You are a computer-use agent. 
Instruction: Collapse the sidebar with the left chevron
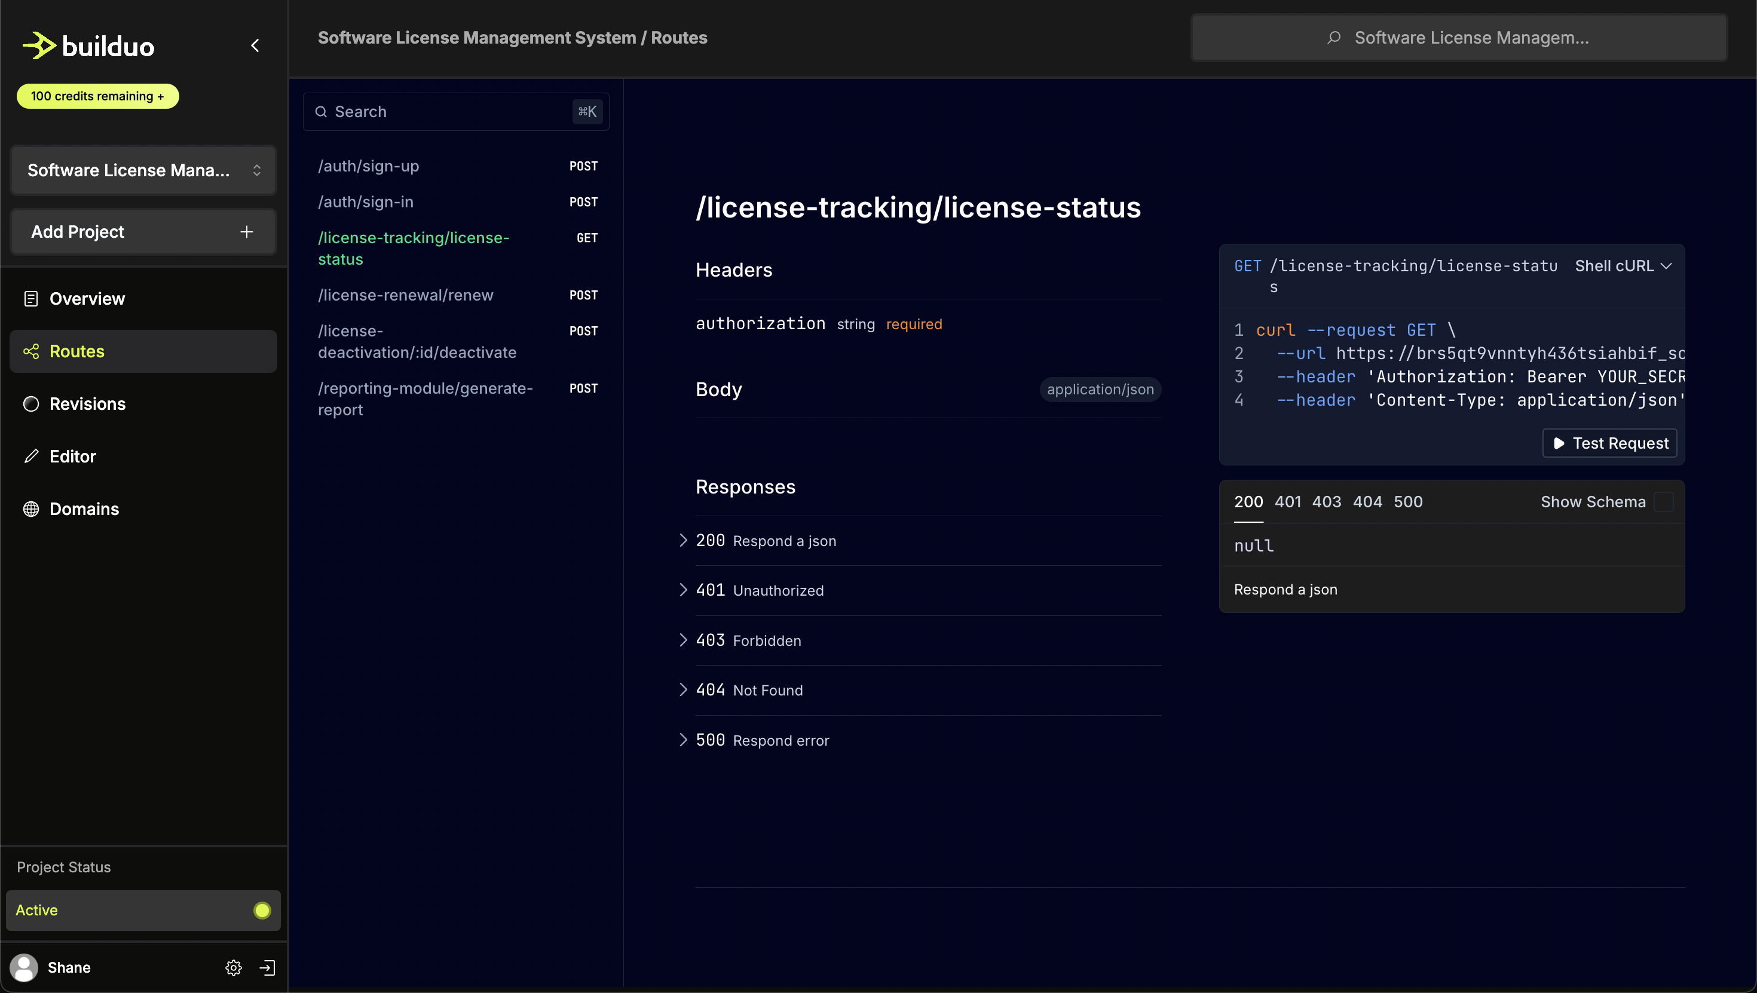(255, 45)
